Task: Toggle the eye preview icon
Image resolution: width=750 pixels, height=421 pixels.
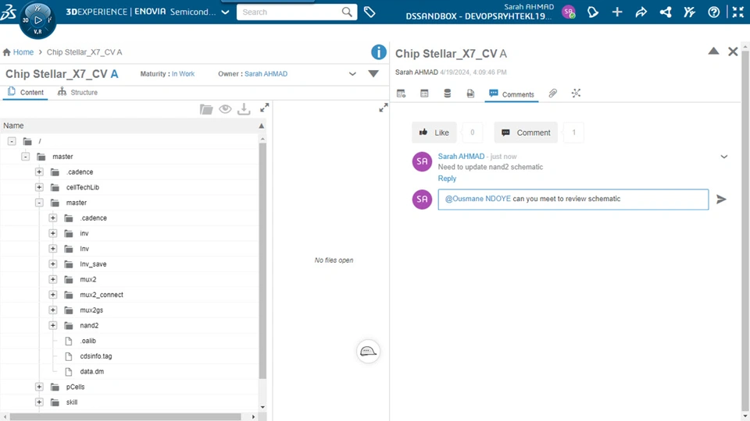Action: pyautogui.click(x=225, y=109)
